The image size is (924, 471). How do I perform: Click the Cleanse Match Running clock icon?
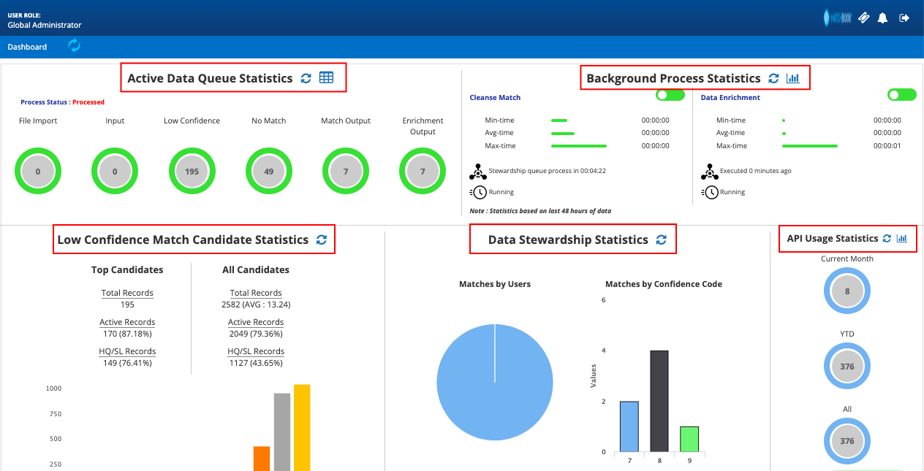pos(478,192)
